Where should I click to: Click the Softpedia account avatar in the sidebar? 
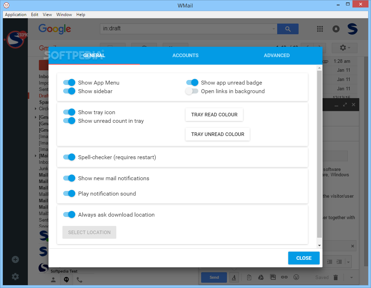[15, 40]
